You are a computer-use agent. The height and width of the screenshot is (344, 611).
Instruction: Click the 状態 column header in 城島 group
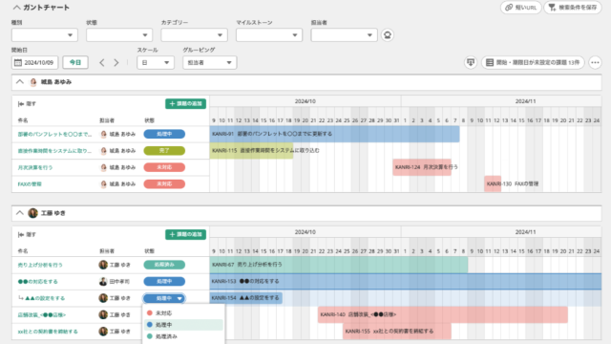[150, 120]
